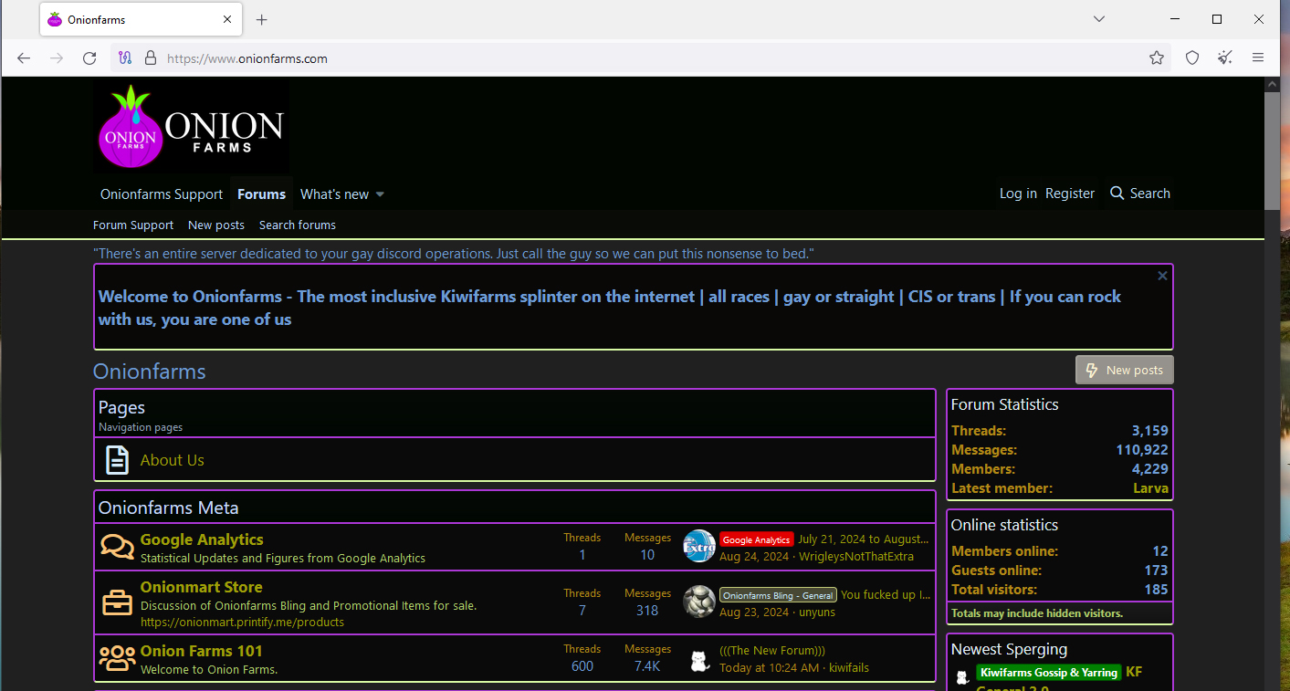Click the padlock site security icon
The image size is (1290, 691).
click(151, 58)
